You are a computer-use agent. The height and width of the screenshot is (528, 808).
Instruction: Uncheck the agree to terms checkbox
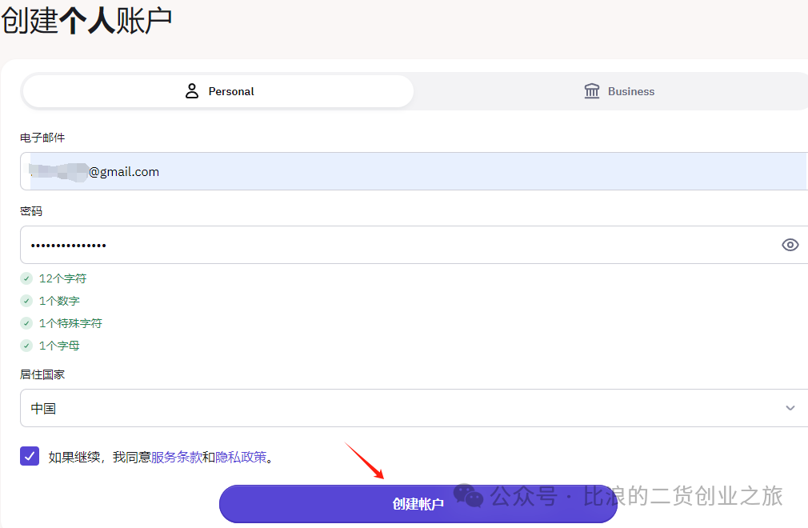(30, 457)
